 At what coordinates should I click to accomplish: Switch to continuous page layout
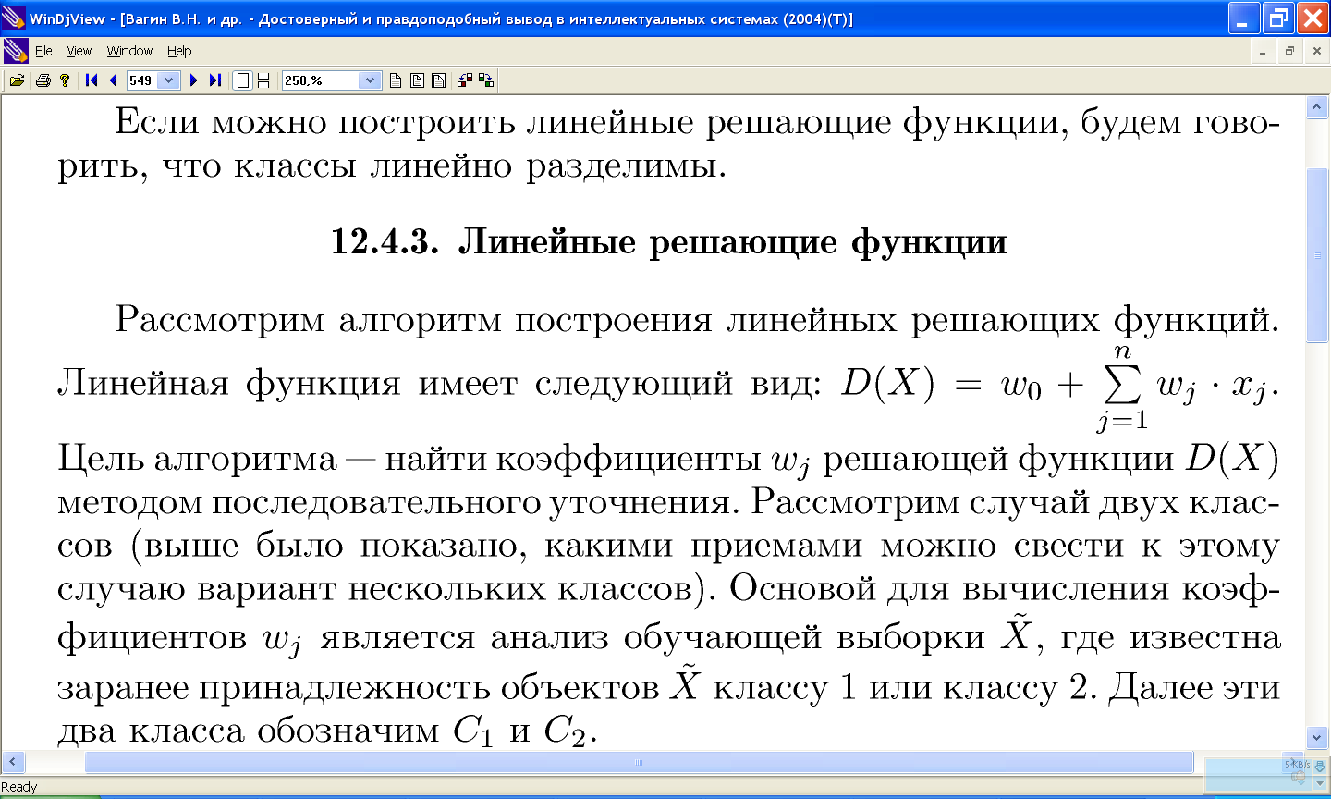click(x=263, y=80)
